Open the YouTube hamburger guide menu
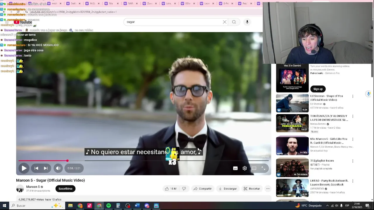Image resolution: width=374 pixels, height=210 pixels. [7, 22]
